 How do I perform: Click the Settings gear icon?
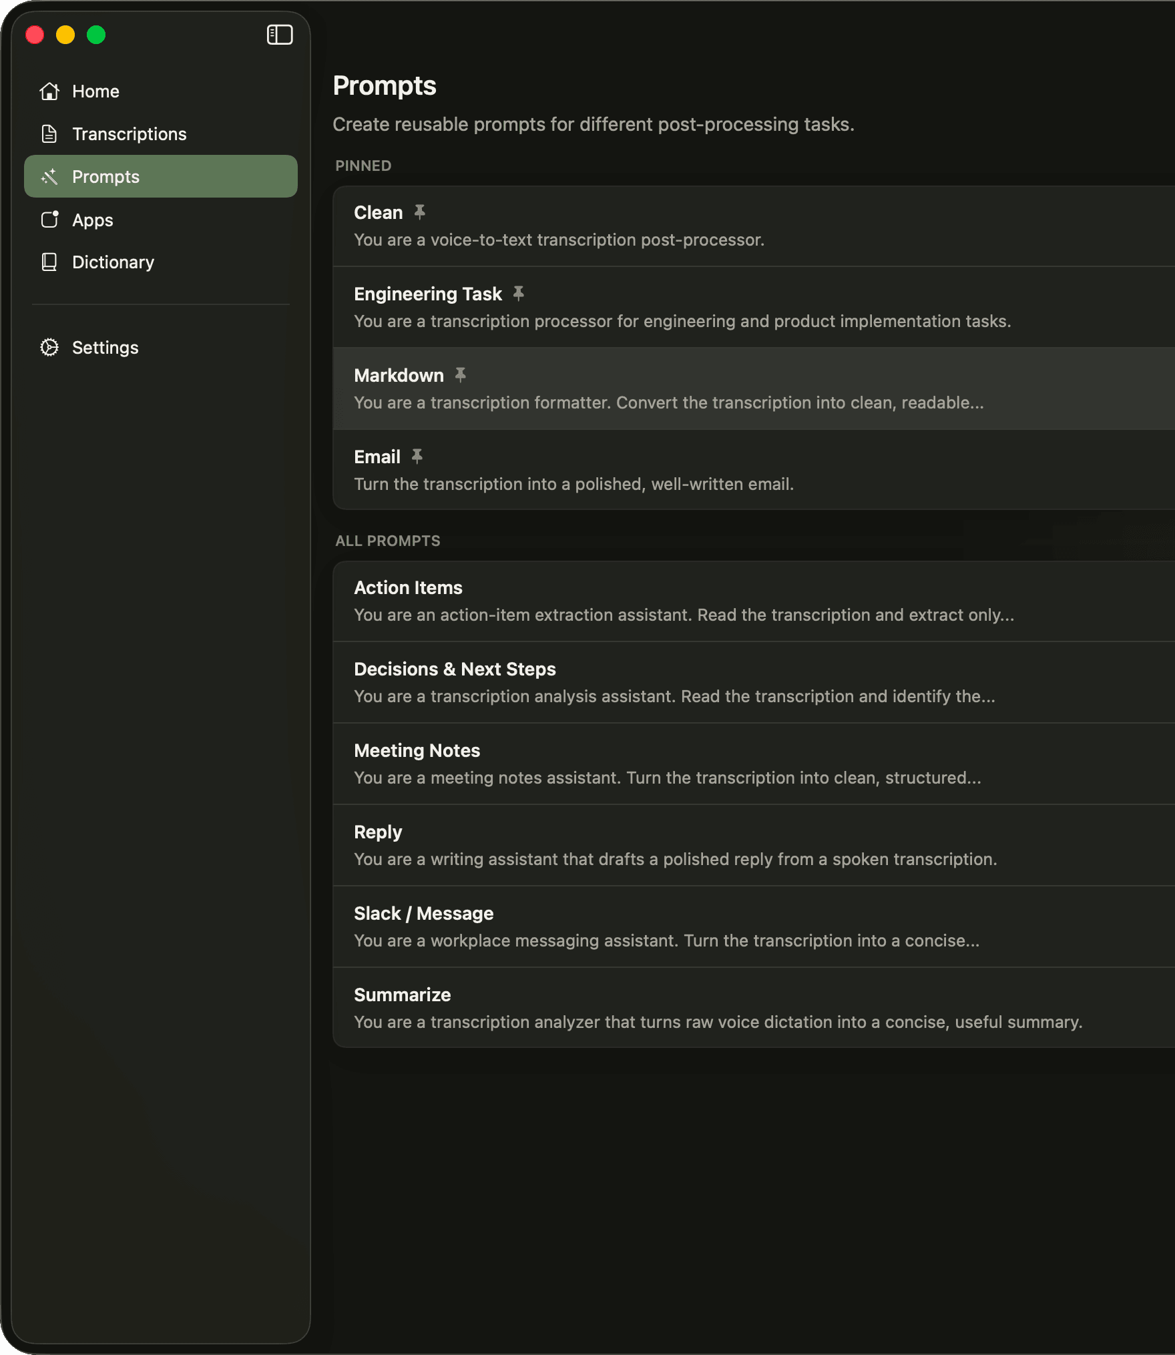(49, 348)
